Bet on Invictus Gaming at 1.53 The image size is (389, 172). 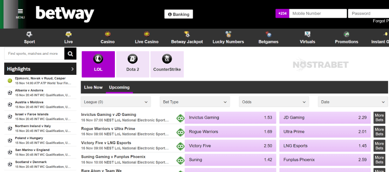click(231, 118)
